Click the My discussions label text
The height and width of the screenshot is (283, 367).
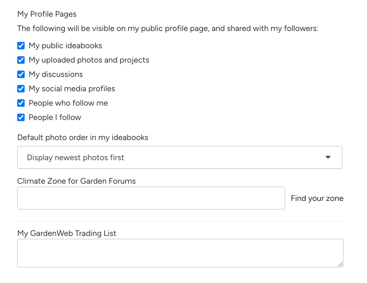click(56, 74)
